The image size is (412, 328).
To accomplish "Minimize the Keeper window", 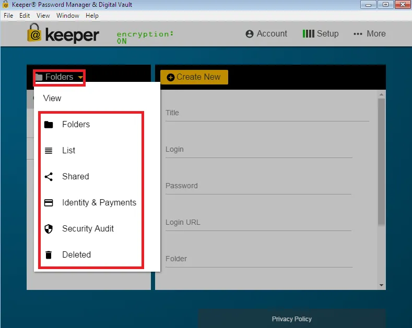I will pyautogui.click(x=368, y=5).
